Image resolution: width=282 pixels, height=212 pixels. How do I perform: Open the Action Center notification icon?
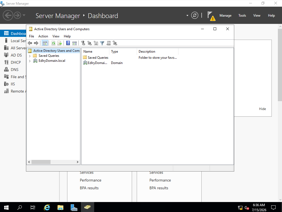pyautogui.click(x=273, y=208)
